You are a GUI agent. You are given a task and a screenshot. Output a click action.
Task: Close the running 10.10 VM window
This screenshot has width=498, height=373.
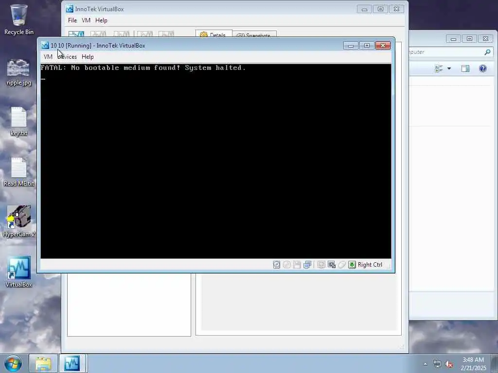point(383,46)
